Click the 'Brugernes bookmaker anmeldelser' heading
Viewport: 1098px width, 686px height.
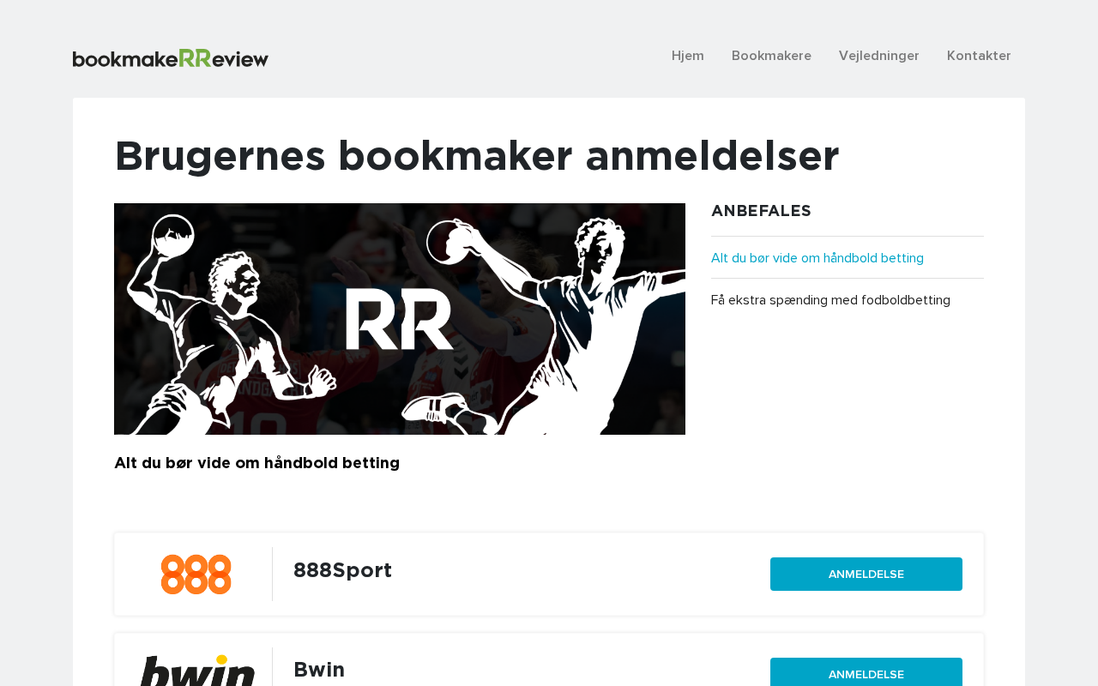[x=477, y=156]
